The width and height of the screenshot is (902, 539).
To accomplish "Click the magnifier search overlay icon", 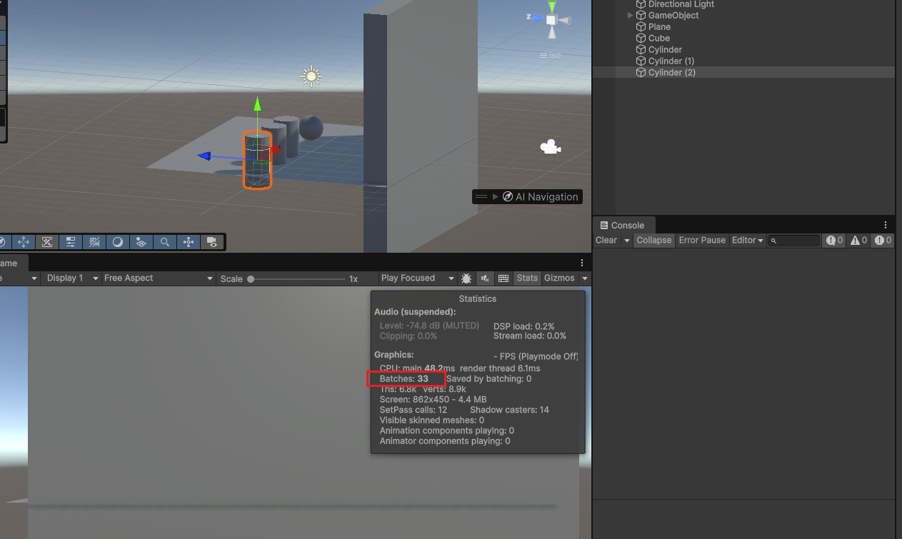I will point(165,242).
